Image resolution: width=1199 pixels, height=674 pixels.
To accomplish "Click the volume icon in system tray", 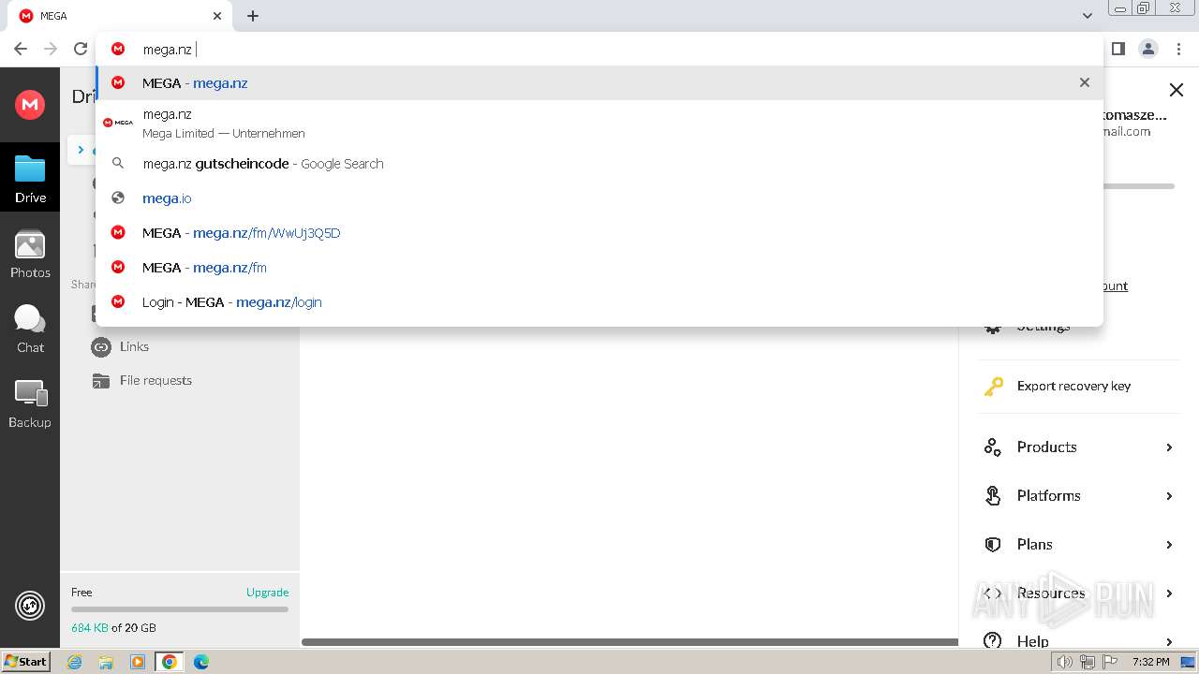I will tap(1064, 662).
